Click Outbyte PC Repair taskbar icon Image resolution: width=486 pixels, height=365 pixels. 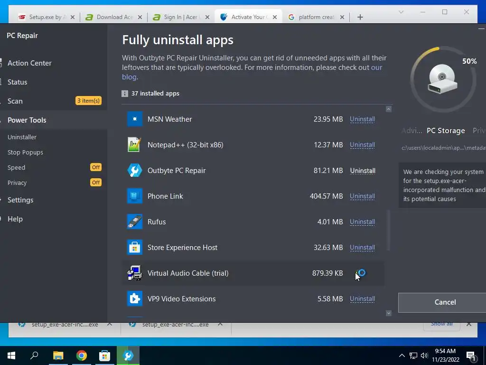128,355
